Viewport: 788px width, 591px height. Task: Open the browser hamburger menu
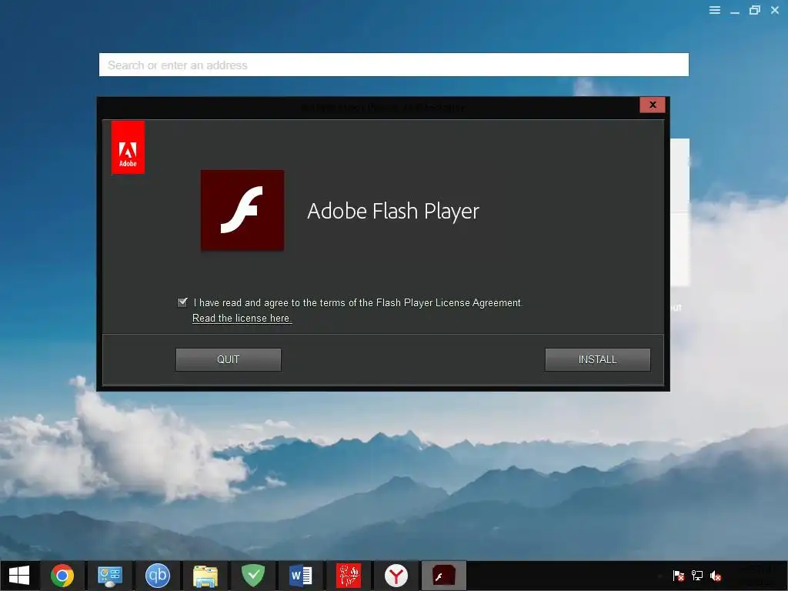tap(715, 10)
